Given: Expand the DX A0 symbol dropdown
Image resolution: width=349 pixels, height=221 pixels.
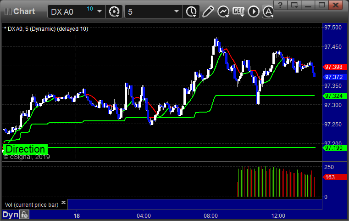Looking at the screenshot, I should (99, 11).
